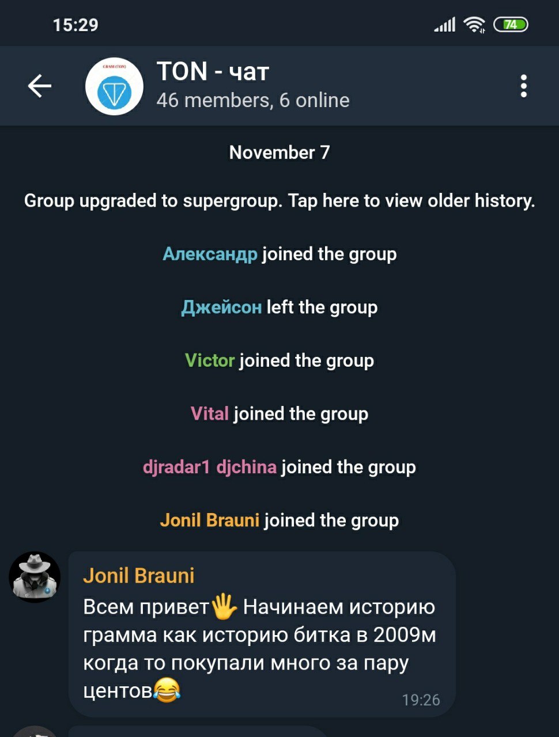Open the TON - чат group title
This screenshot has width=559, height=737.
pyautogui.click(x=213, y=72)
